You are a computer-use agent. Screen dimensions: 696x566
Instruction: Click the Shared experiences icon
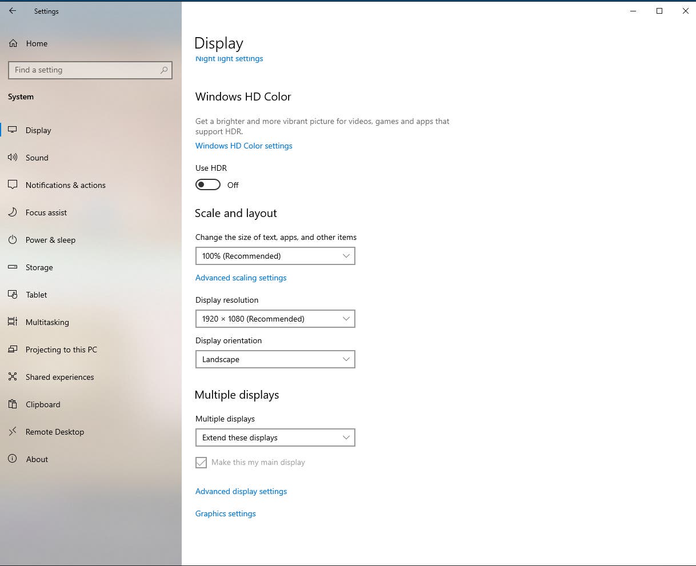[13, 377]
